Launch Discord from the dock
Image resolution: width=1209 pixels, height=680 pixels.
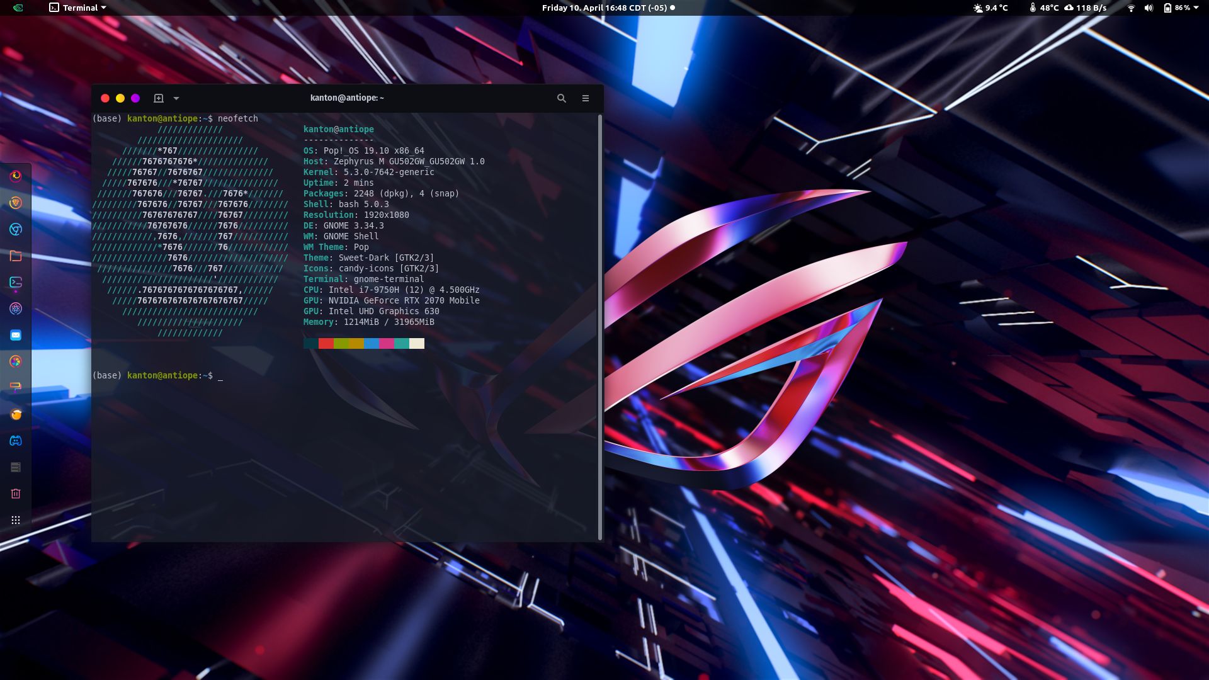click(15, 441)
